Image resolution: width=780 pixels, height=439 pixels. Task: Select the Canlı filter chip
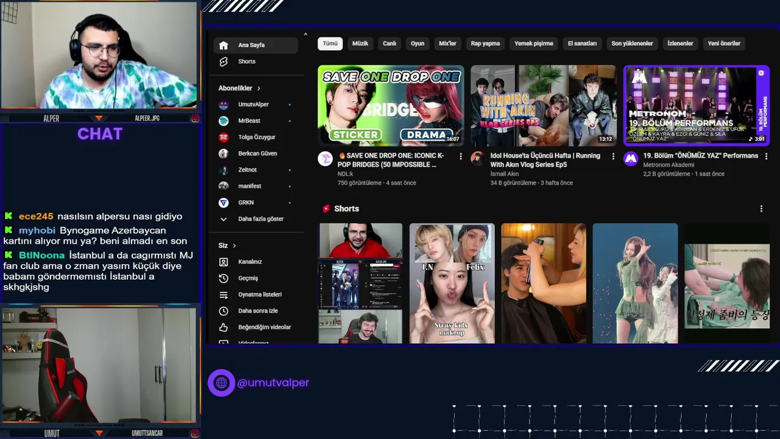(x=389, y=44)
